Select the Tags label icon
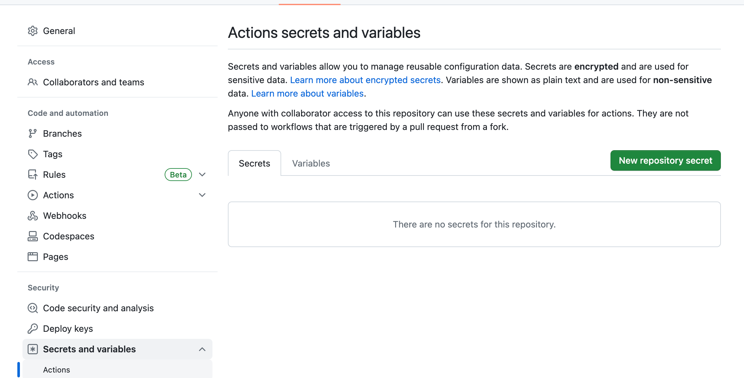This screenshot has width=744, height=378. pos(33,154)
